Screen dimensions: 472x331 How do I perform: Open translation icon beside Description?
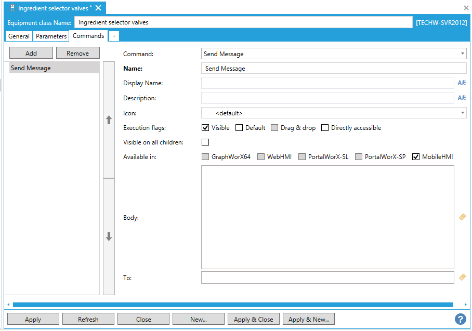point(462,98)
